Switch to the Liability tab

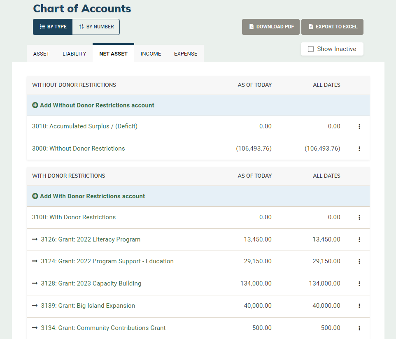click(x=75, y=54)
